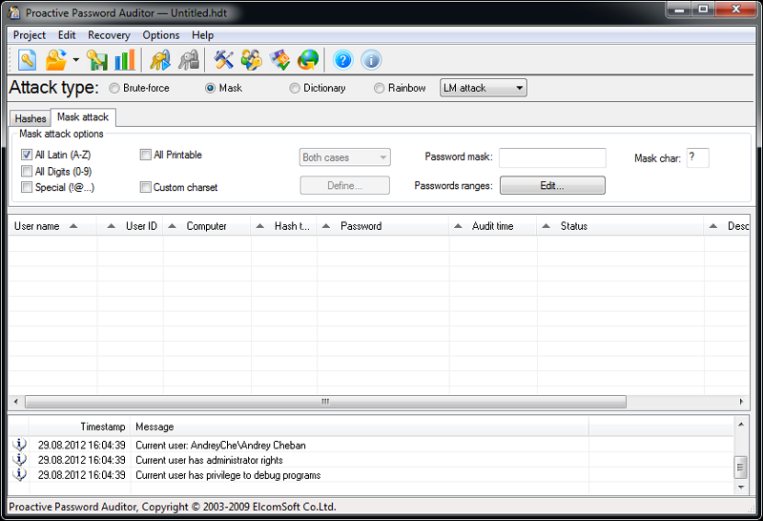The image size is (763, 521).
Task: Click the globe web update icon
Action: click(308, 60)
